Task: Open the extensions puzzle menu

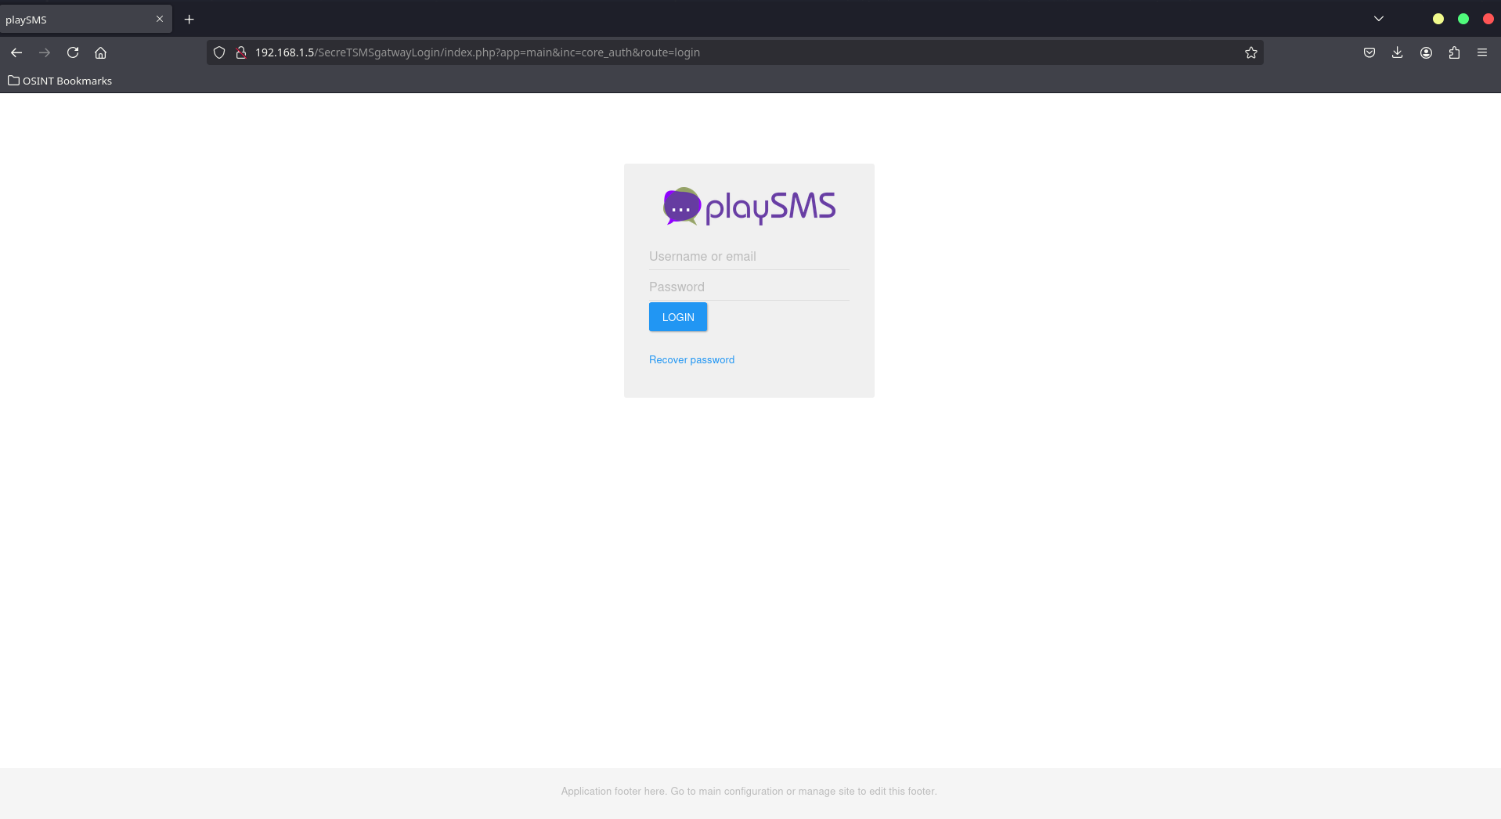Action: (x=1454, y=52)
